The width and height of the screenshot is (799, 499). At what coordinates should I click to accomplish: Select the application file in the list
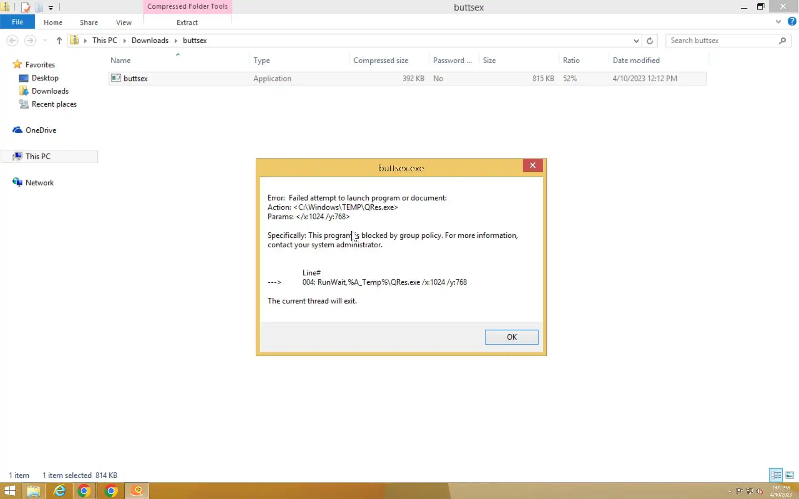[136, 79]
